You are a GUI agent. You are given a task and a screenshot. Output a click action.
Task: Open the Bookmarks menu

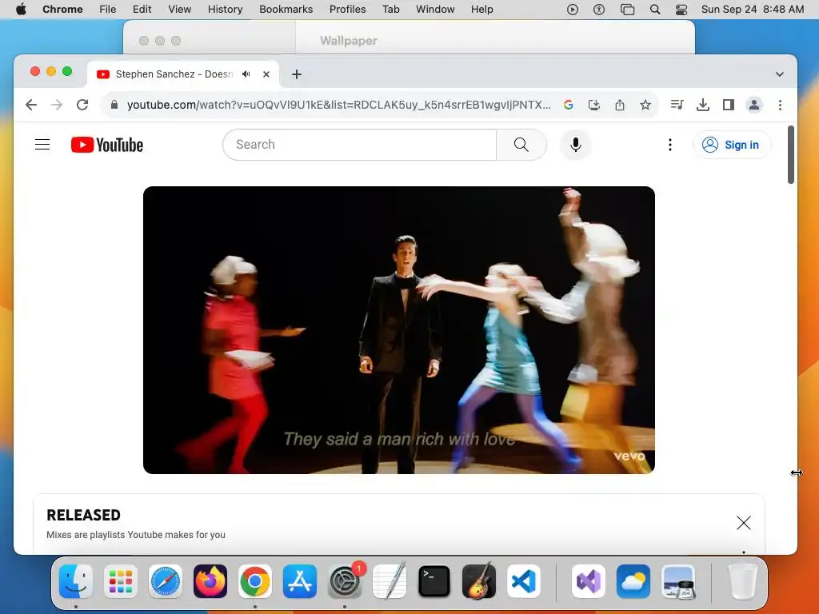[x=286, y=10]
